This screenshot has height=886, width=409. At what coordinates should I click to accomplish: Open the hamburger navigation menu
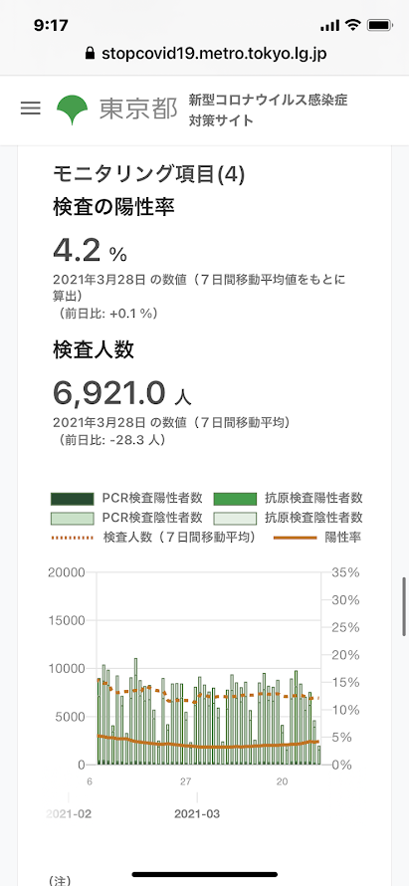31,109
